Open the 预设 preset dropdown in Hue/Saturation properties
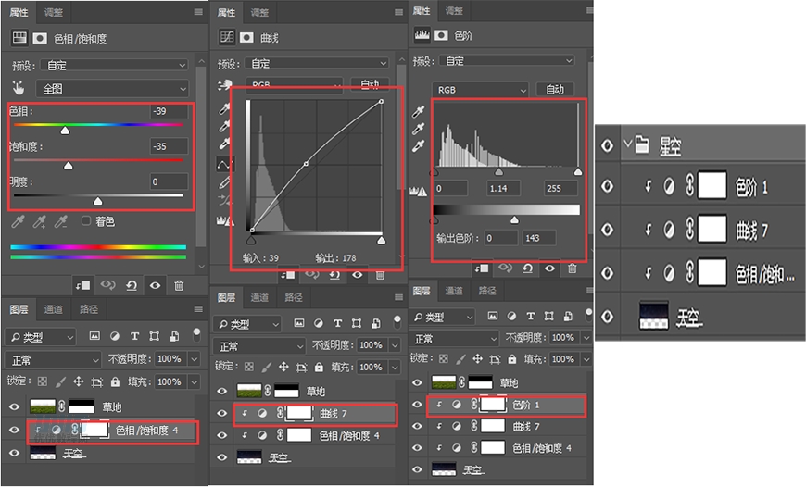Viewport: 806px width, 487px height. (x=114, y=65)
